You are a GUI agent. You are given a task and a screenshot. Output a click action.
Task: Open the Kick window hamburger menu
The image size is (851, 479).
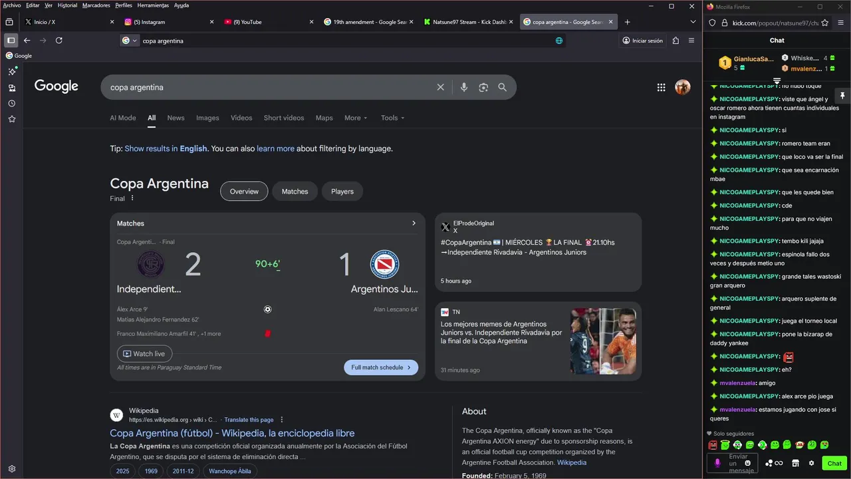point(841,23)
